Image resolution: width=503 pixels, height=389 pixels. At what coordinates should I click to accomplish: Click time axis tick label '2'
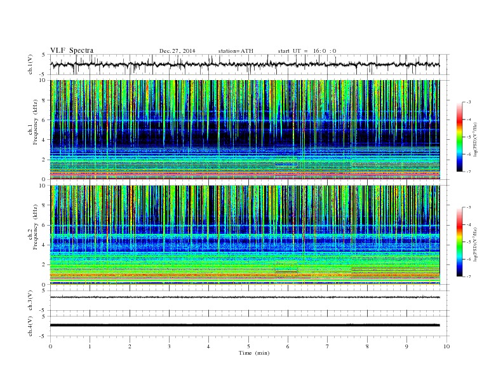coord(130,346)
